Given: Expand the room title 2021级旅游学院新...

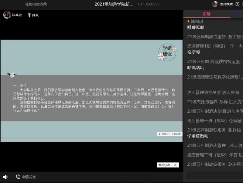Looking at the screenshot, I should pos(114,4).
